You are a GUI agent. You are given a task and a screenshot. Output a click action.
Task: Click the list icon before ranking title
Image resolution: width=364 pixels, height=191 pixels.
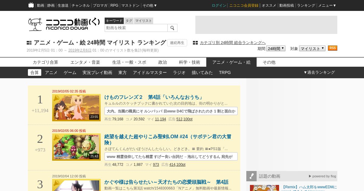click(29, 43)
